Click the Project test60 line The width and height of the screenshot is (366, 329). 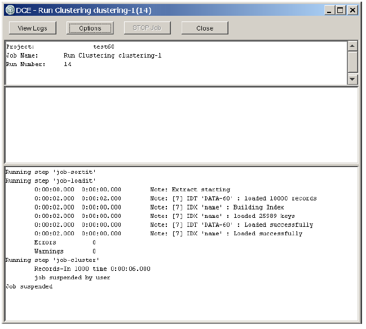coord(60,47)
